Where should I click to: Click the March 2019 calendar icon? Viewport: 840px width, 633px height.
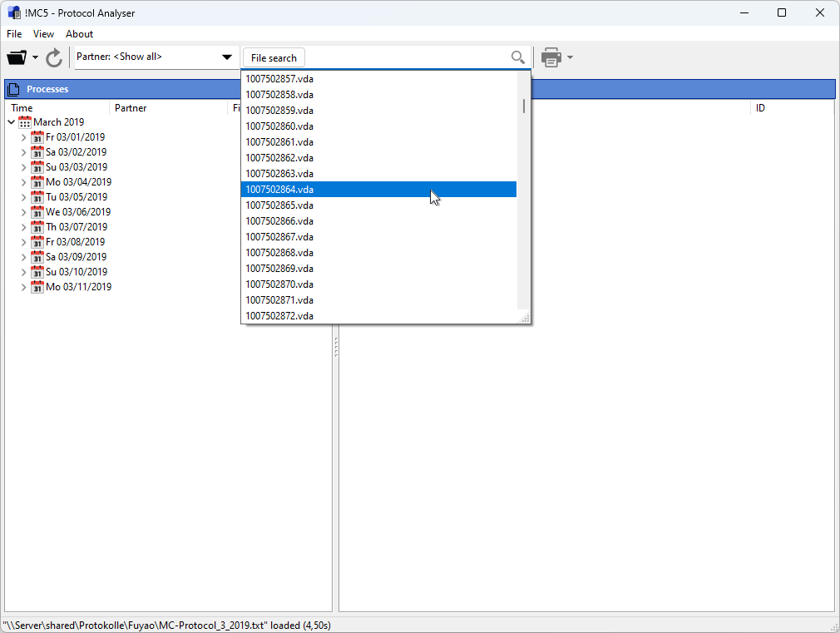pyautogui.click(x=25, y=122)
